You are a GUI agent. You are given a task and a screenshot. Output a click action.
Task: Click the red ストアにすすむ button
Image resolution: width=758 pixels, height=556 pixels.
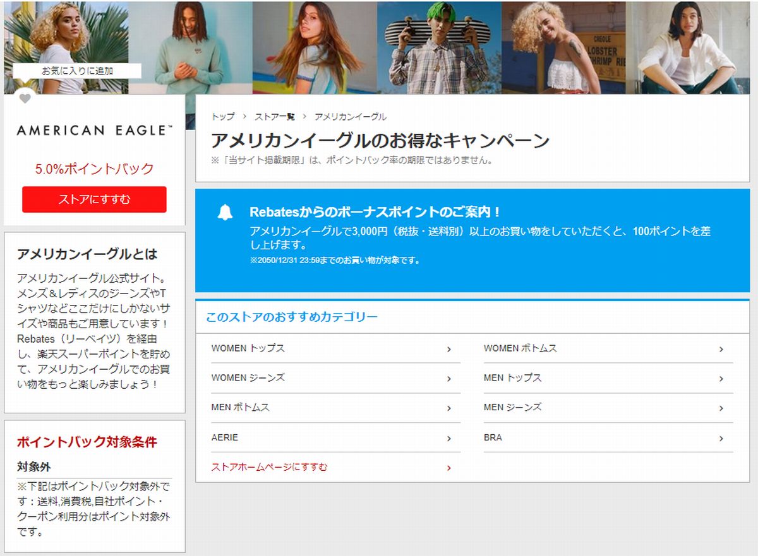pos(94,199)
